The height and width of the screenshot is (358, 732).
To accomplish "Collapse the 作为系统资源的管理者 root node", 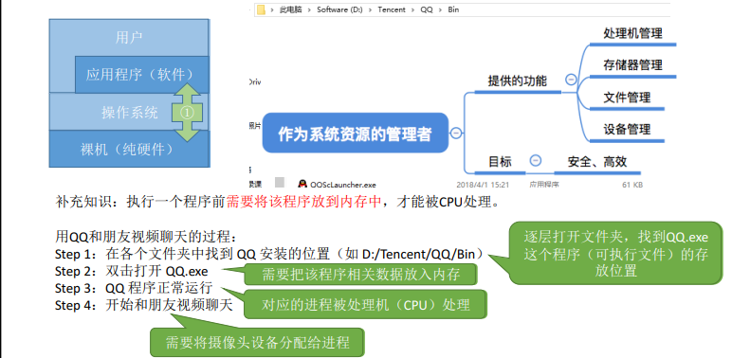I will click(456, 133).
